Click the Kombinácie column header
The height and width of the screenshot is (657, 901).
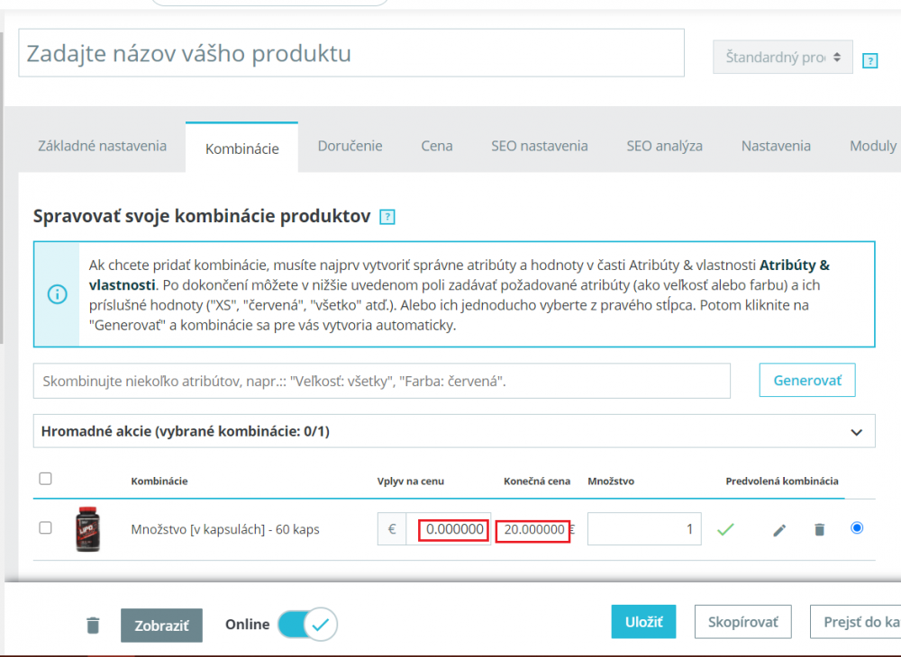tap(159, 481)
